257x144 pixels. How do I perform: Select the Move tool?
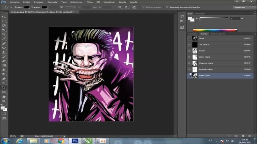point(4,17)
